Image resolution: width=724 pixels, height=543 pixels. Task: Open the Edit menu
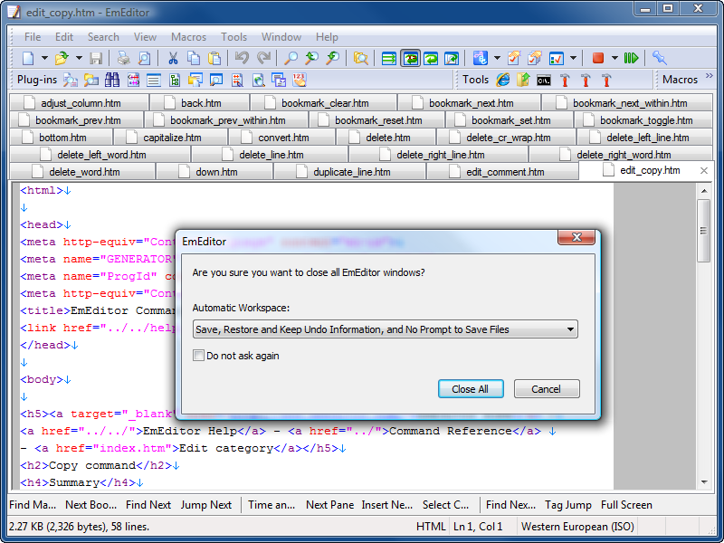click(x=64, y=37)
